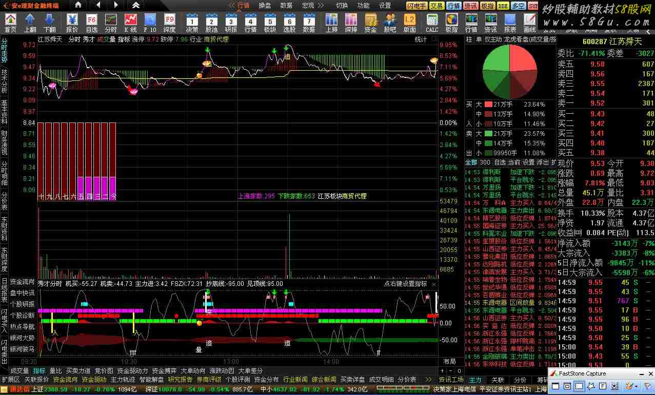The image size is (655, 395).
Task: Click the buy/sell ratio pie chart
Action: 509,72
